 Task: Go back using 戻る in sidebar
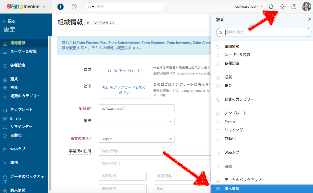tap(9, 21)
